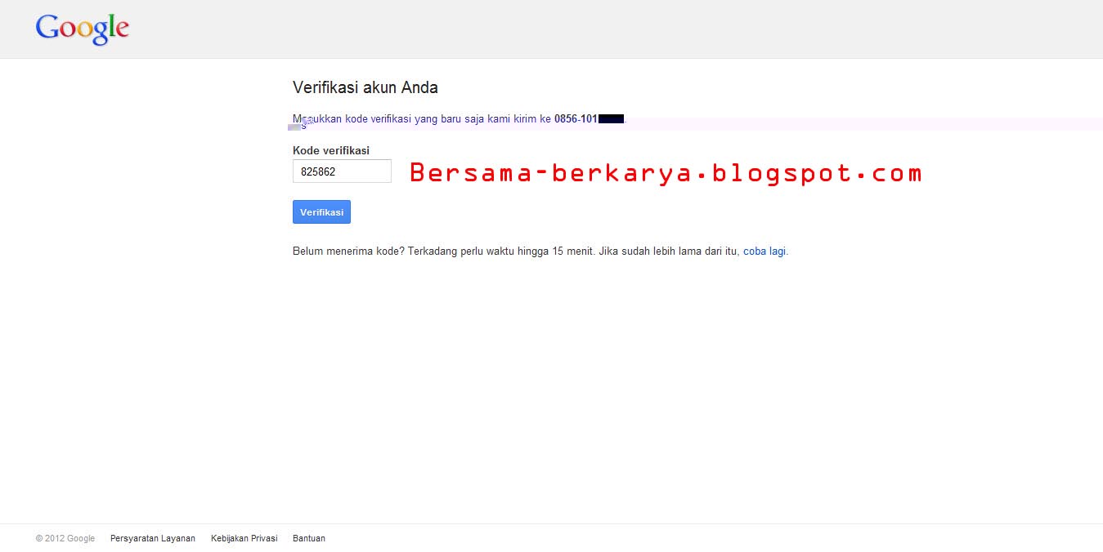Click the red Bersama-berkarya.blogspot.com watermark

click(x=665, y=172)
